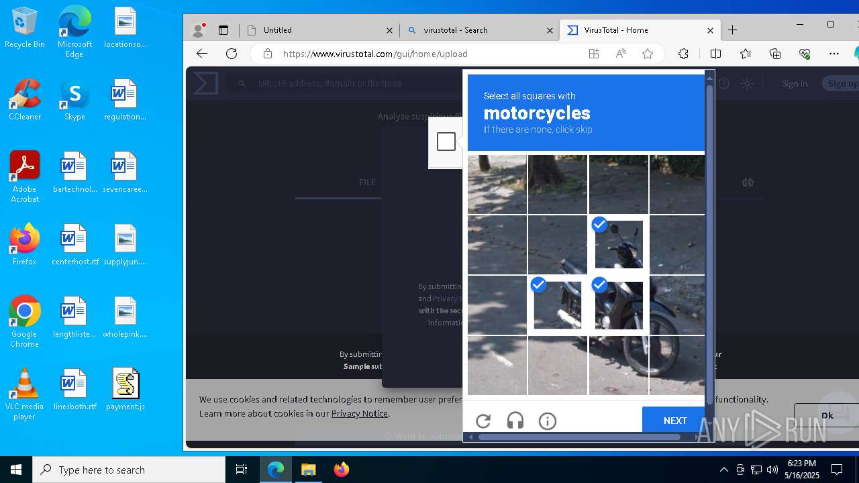Switch to virustotal - Search tab
The width and height of the screenshot is (859, 483).
(479, 30)
